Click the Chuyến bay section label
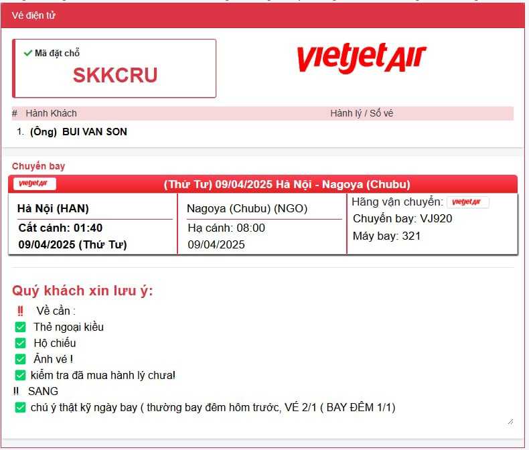The image size is (529, 450). tap(38, 166)
